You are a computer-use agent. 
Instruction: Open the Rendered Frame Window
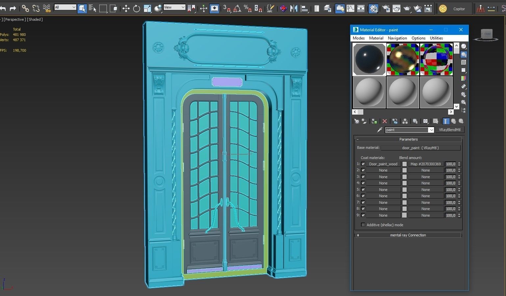397,9
